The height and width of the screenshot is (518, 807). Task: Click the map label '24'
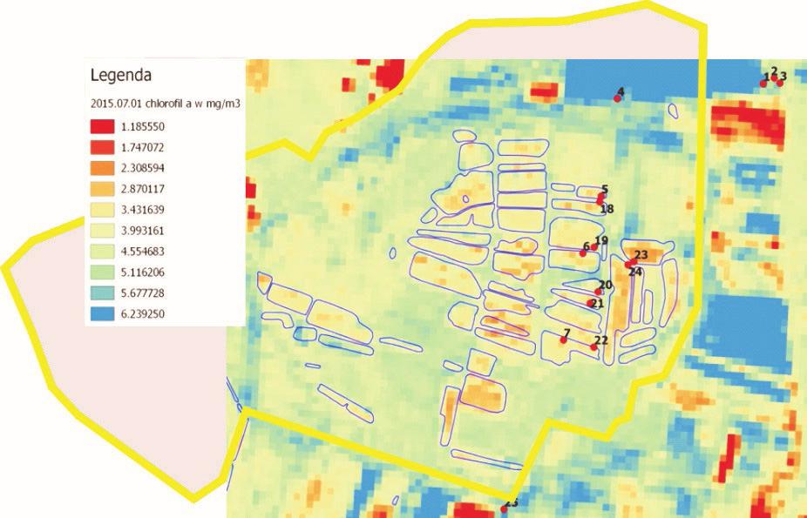point(635,272)
